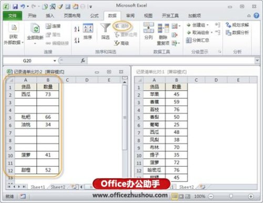Open 高级 (Advanced) filter options

click(122, 43)
